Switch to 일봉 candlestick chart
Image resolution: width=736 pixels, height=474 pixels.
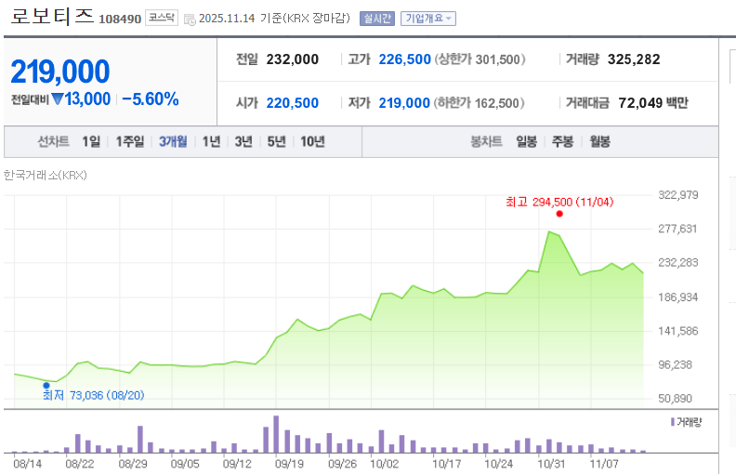tap(526, 141)
